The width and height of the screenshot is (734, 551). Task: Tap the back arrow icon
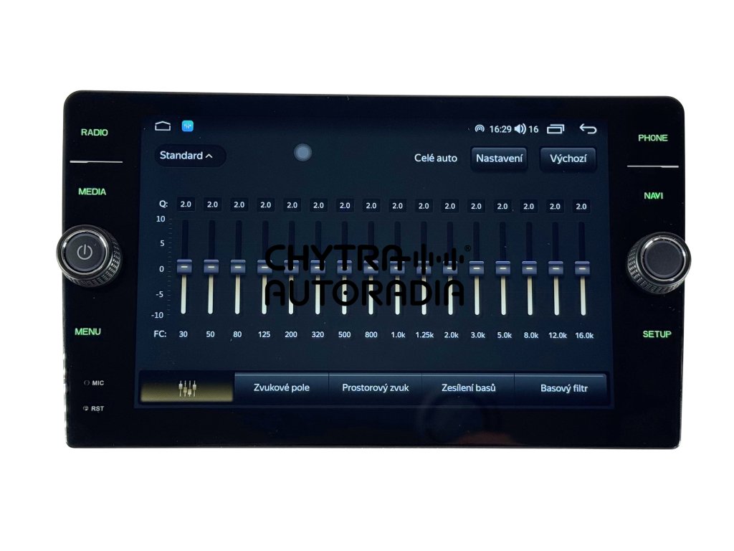point(588,128)
